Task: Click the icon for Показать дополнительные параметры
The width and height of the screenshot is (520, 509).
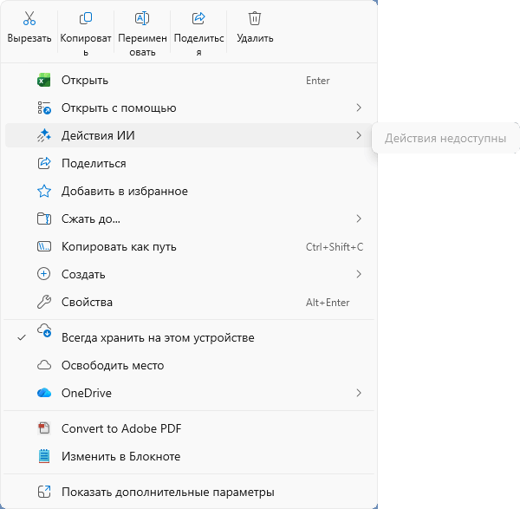Action: point(44,492)
